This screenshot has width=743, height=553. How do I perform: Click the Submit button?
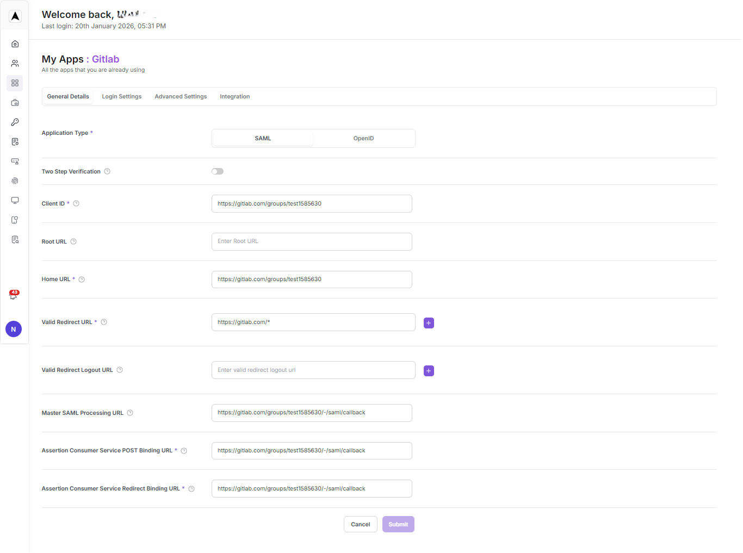pos(398,524)
